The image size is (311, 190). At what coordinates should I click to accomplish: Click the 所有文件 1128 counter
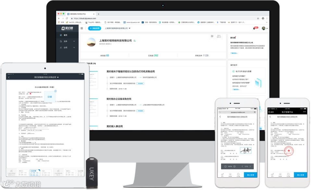click(202, 55)
